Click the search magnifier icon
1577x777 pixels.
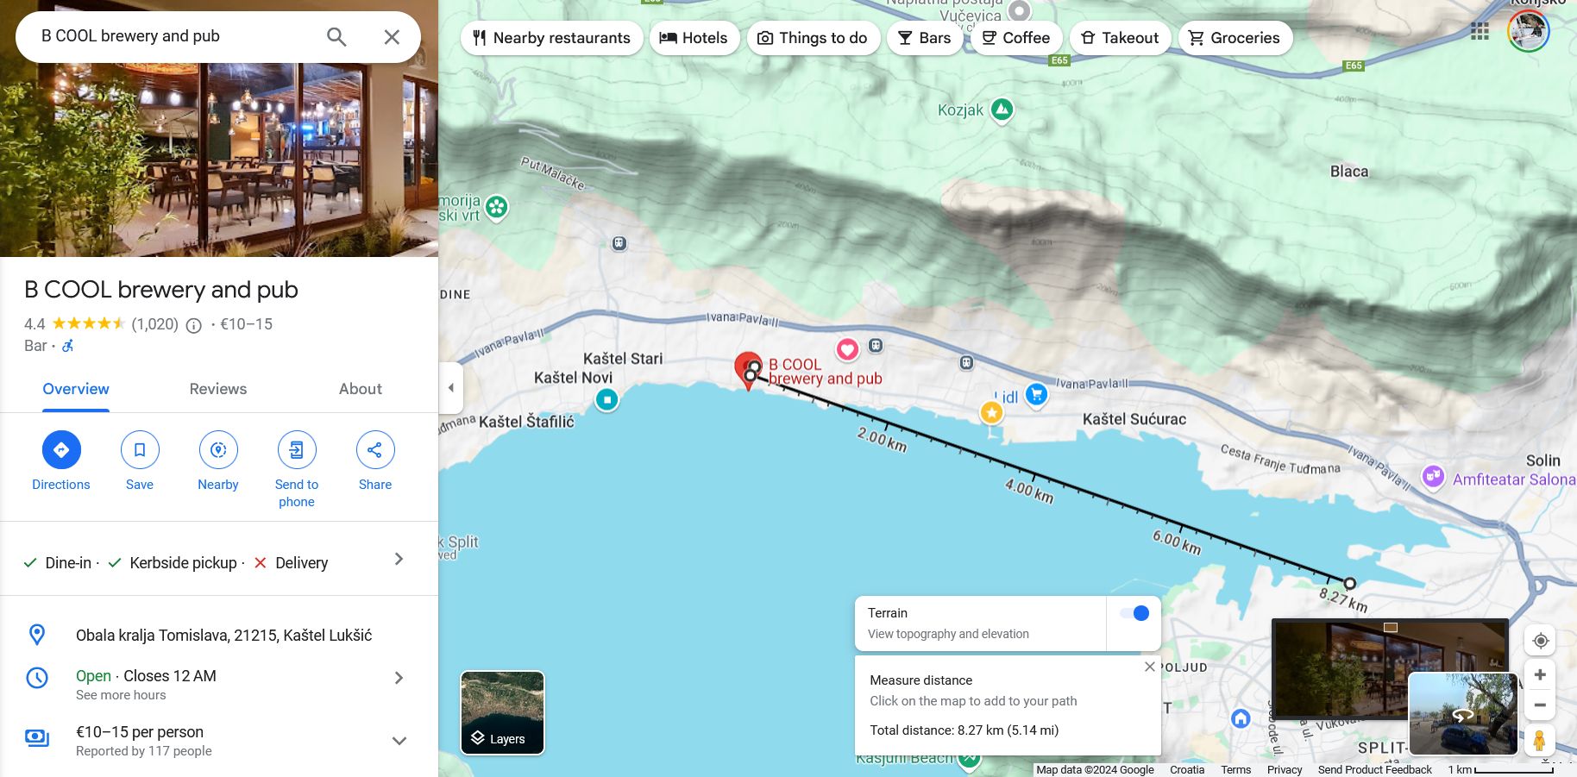[336, 37]
